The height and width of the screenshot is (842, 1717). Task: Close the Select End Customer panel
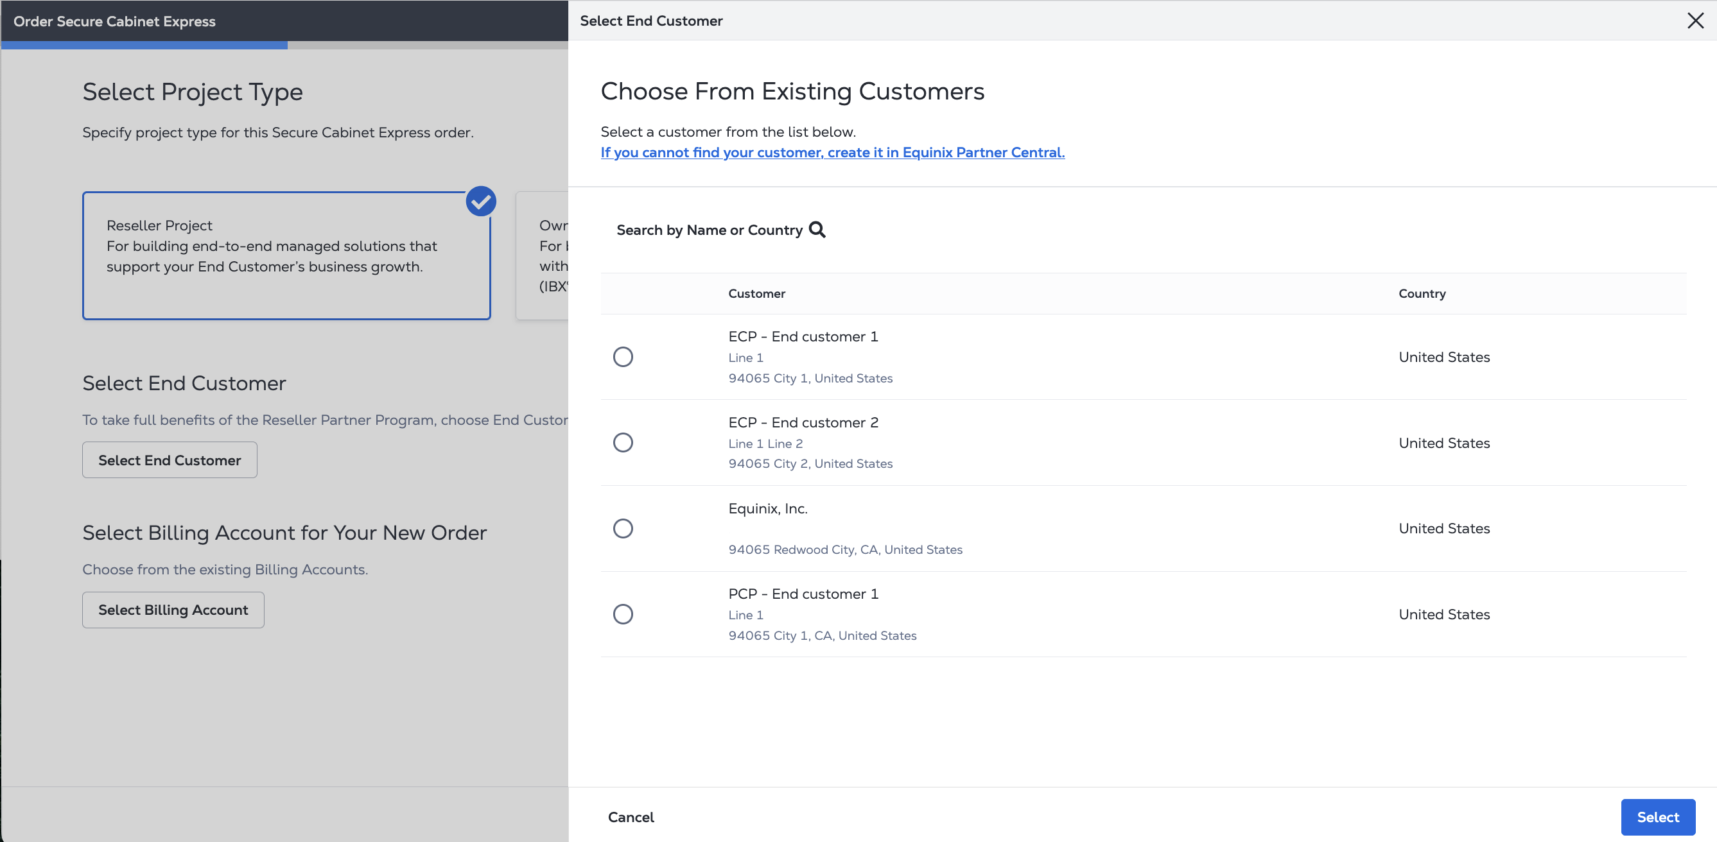coord(1695,21)
